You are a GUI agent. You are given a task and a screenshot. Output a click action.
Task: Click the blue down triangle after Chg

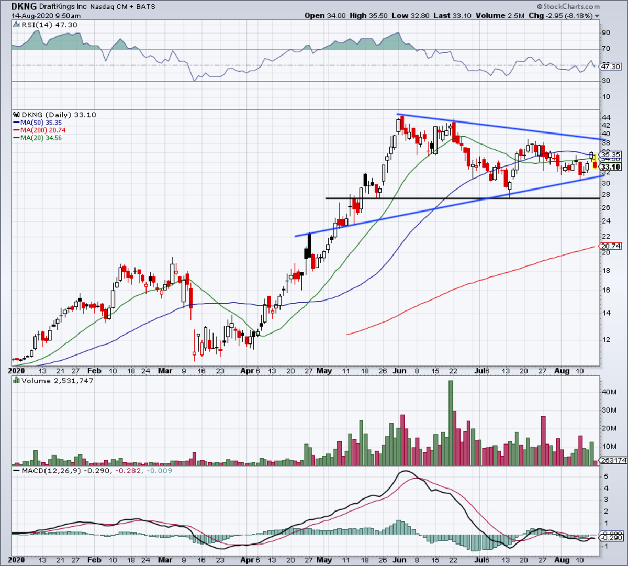tap(597, 16)
